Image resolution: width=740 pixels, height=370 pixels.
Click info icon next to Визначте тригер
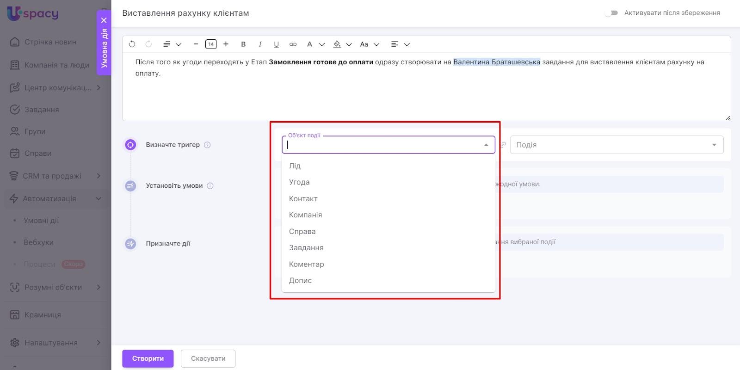pyautogui.click(x=207, y=145)
